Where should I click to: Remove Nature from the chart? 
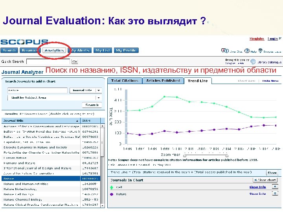coord(275,194)
